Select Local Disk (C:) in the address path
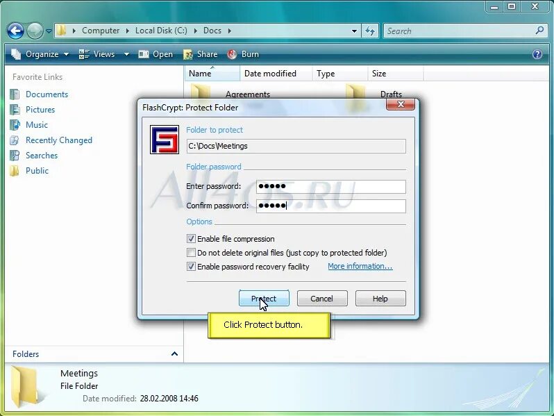Image resolution: width=554 pixels, height=416 pixels. click(x=161, y=31)
